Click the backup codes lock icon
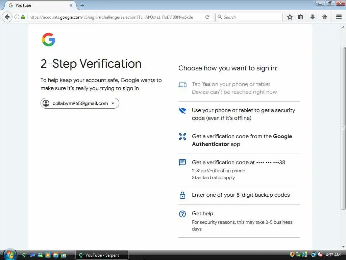Image resolution: width=346 pixels, height=260 pixels. click(x=182, y=195)
